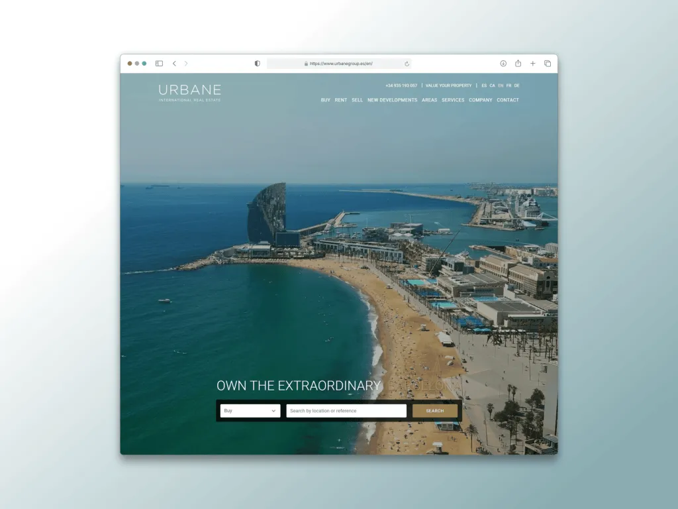Reload the page using the address bar icon
Viewport: 678px width, 509px height.
(405, 64)
